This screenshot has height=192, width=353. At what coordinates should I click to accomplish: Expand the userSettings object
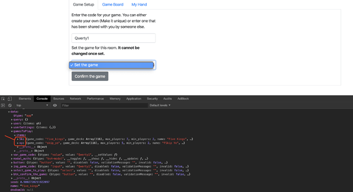[x=12, y=127]
